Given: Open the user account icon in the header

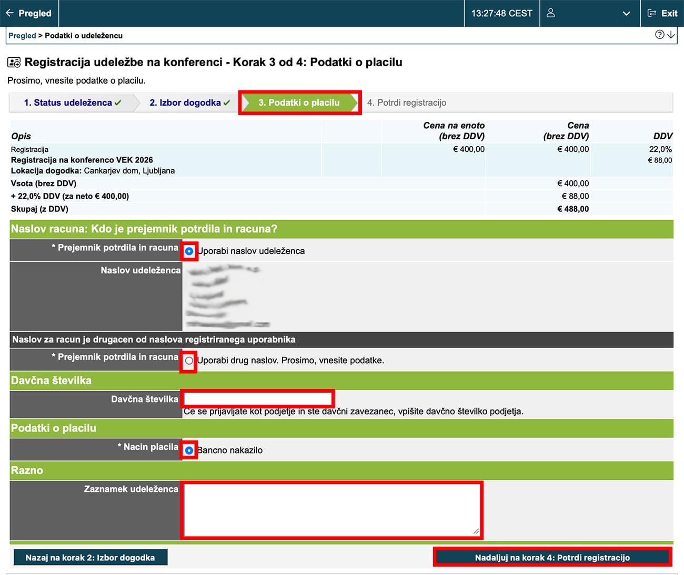Looking at the screenshot, I should [550, 13].
